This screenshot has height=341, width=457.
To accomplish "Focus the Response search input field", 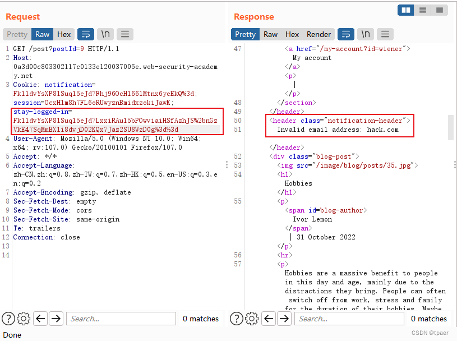I will [x=349, y=319].
